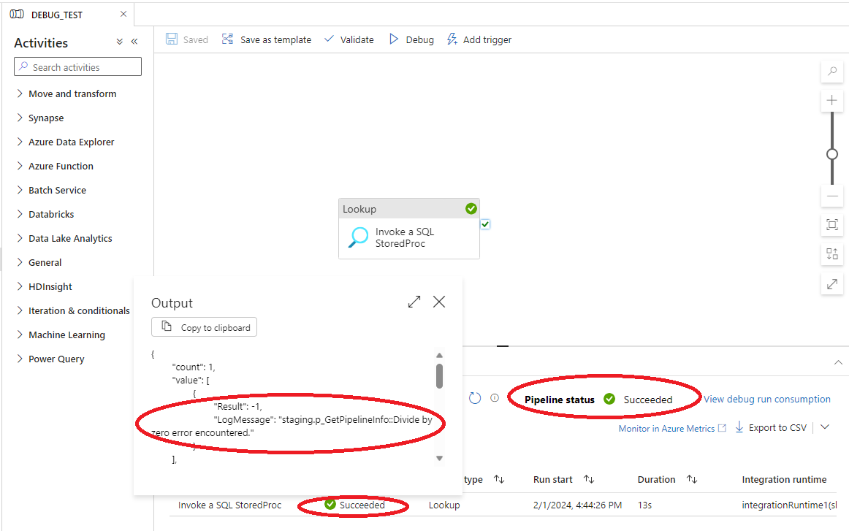Click the 13s duration cell
This screenshot has width=849, height=531.
tap(644, 505)
